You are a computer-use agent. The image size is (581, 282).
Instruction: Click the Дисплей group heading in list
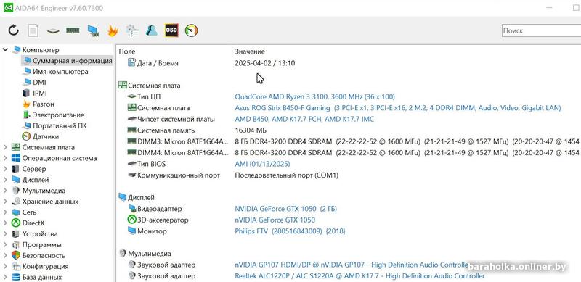(141, 198)
